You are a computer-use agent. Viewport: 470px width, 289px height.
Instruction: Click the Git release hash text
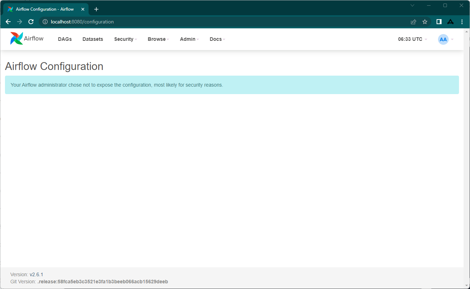pos(103,282)
